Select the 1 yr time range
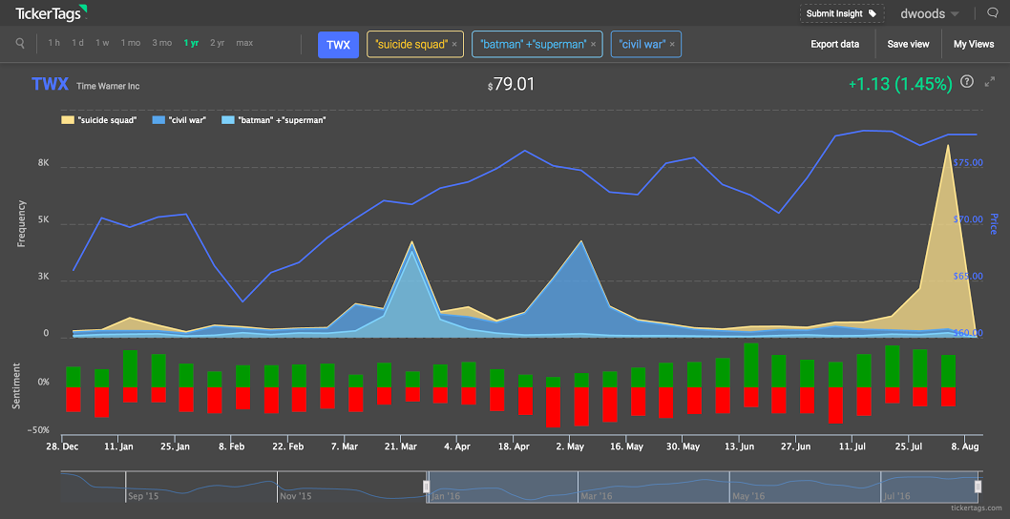This screenshot has width=1010, height=519. (x=191, y=43)
